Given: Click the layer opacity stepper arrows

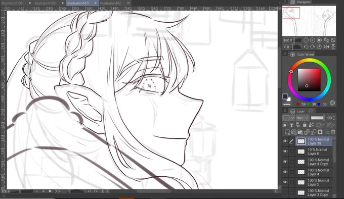Looking at the screenshot, I should 334,118.
